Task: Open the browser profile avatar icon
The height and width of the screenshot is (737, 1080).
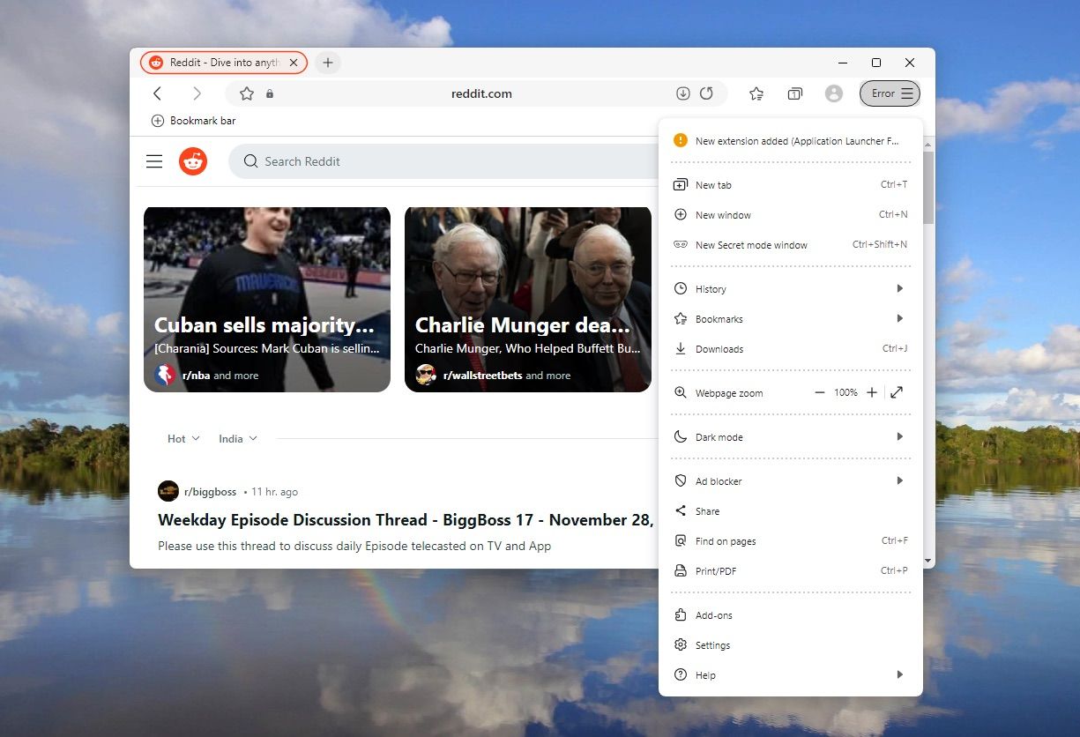Action: point(834,93)
